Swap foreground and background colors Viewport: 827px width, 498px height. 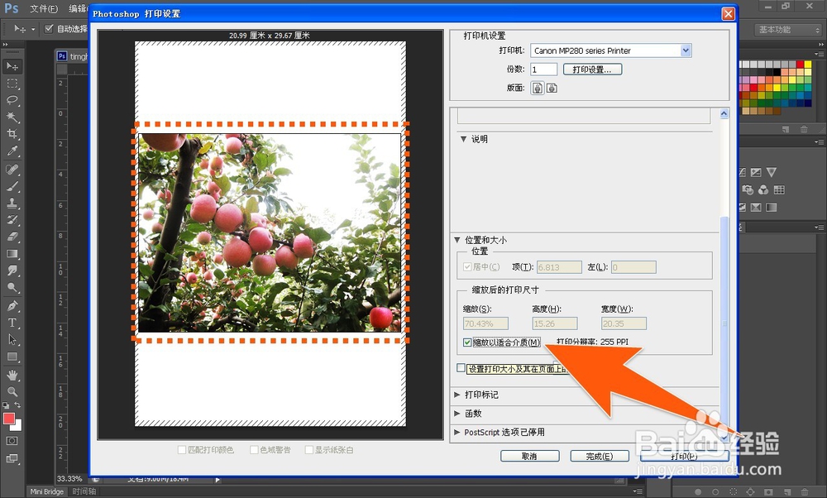(x=17, y=405)
